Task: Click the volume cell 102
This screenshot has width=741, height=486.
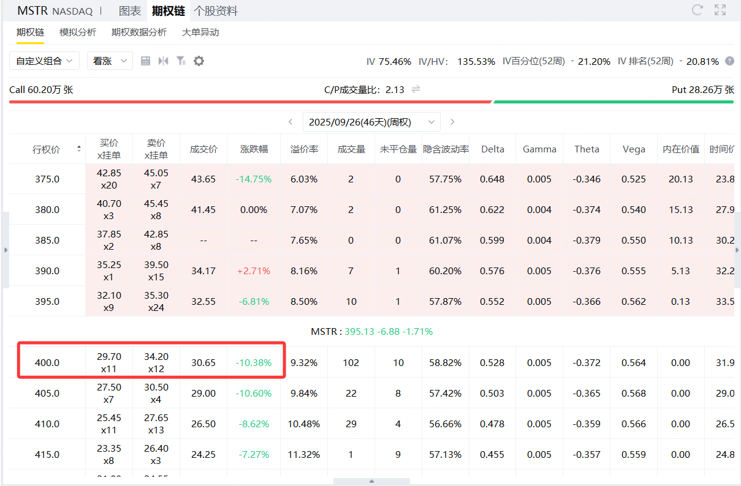Action: click(351, 362)
